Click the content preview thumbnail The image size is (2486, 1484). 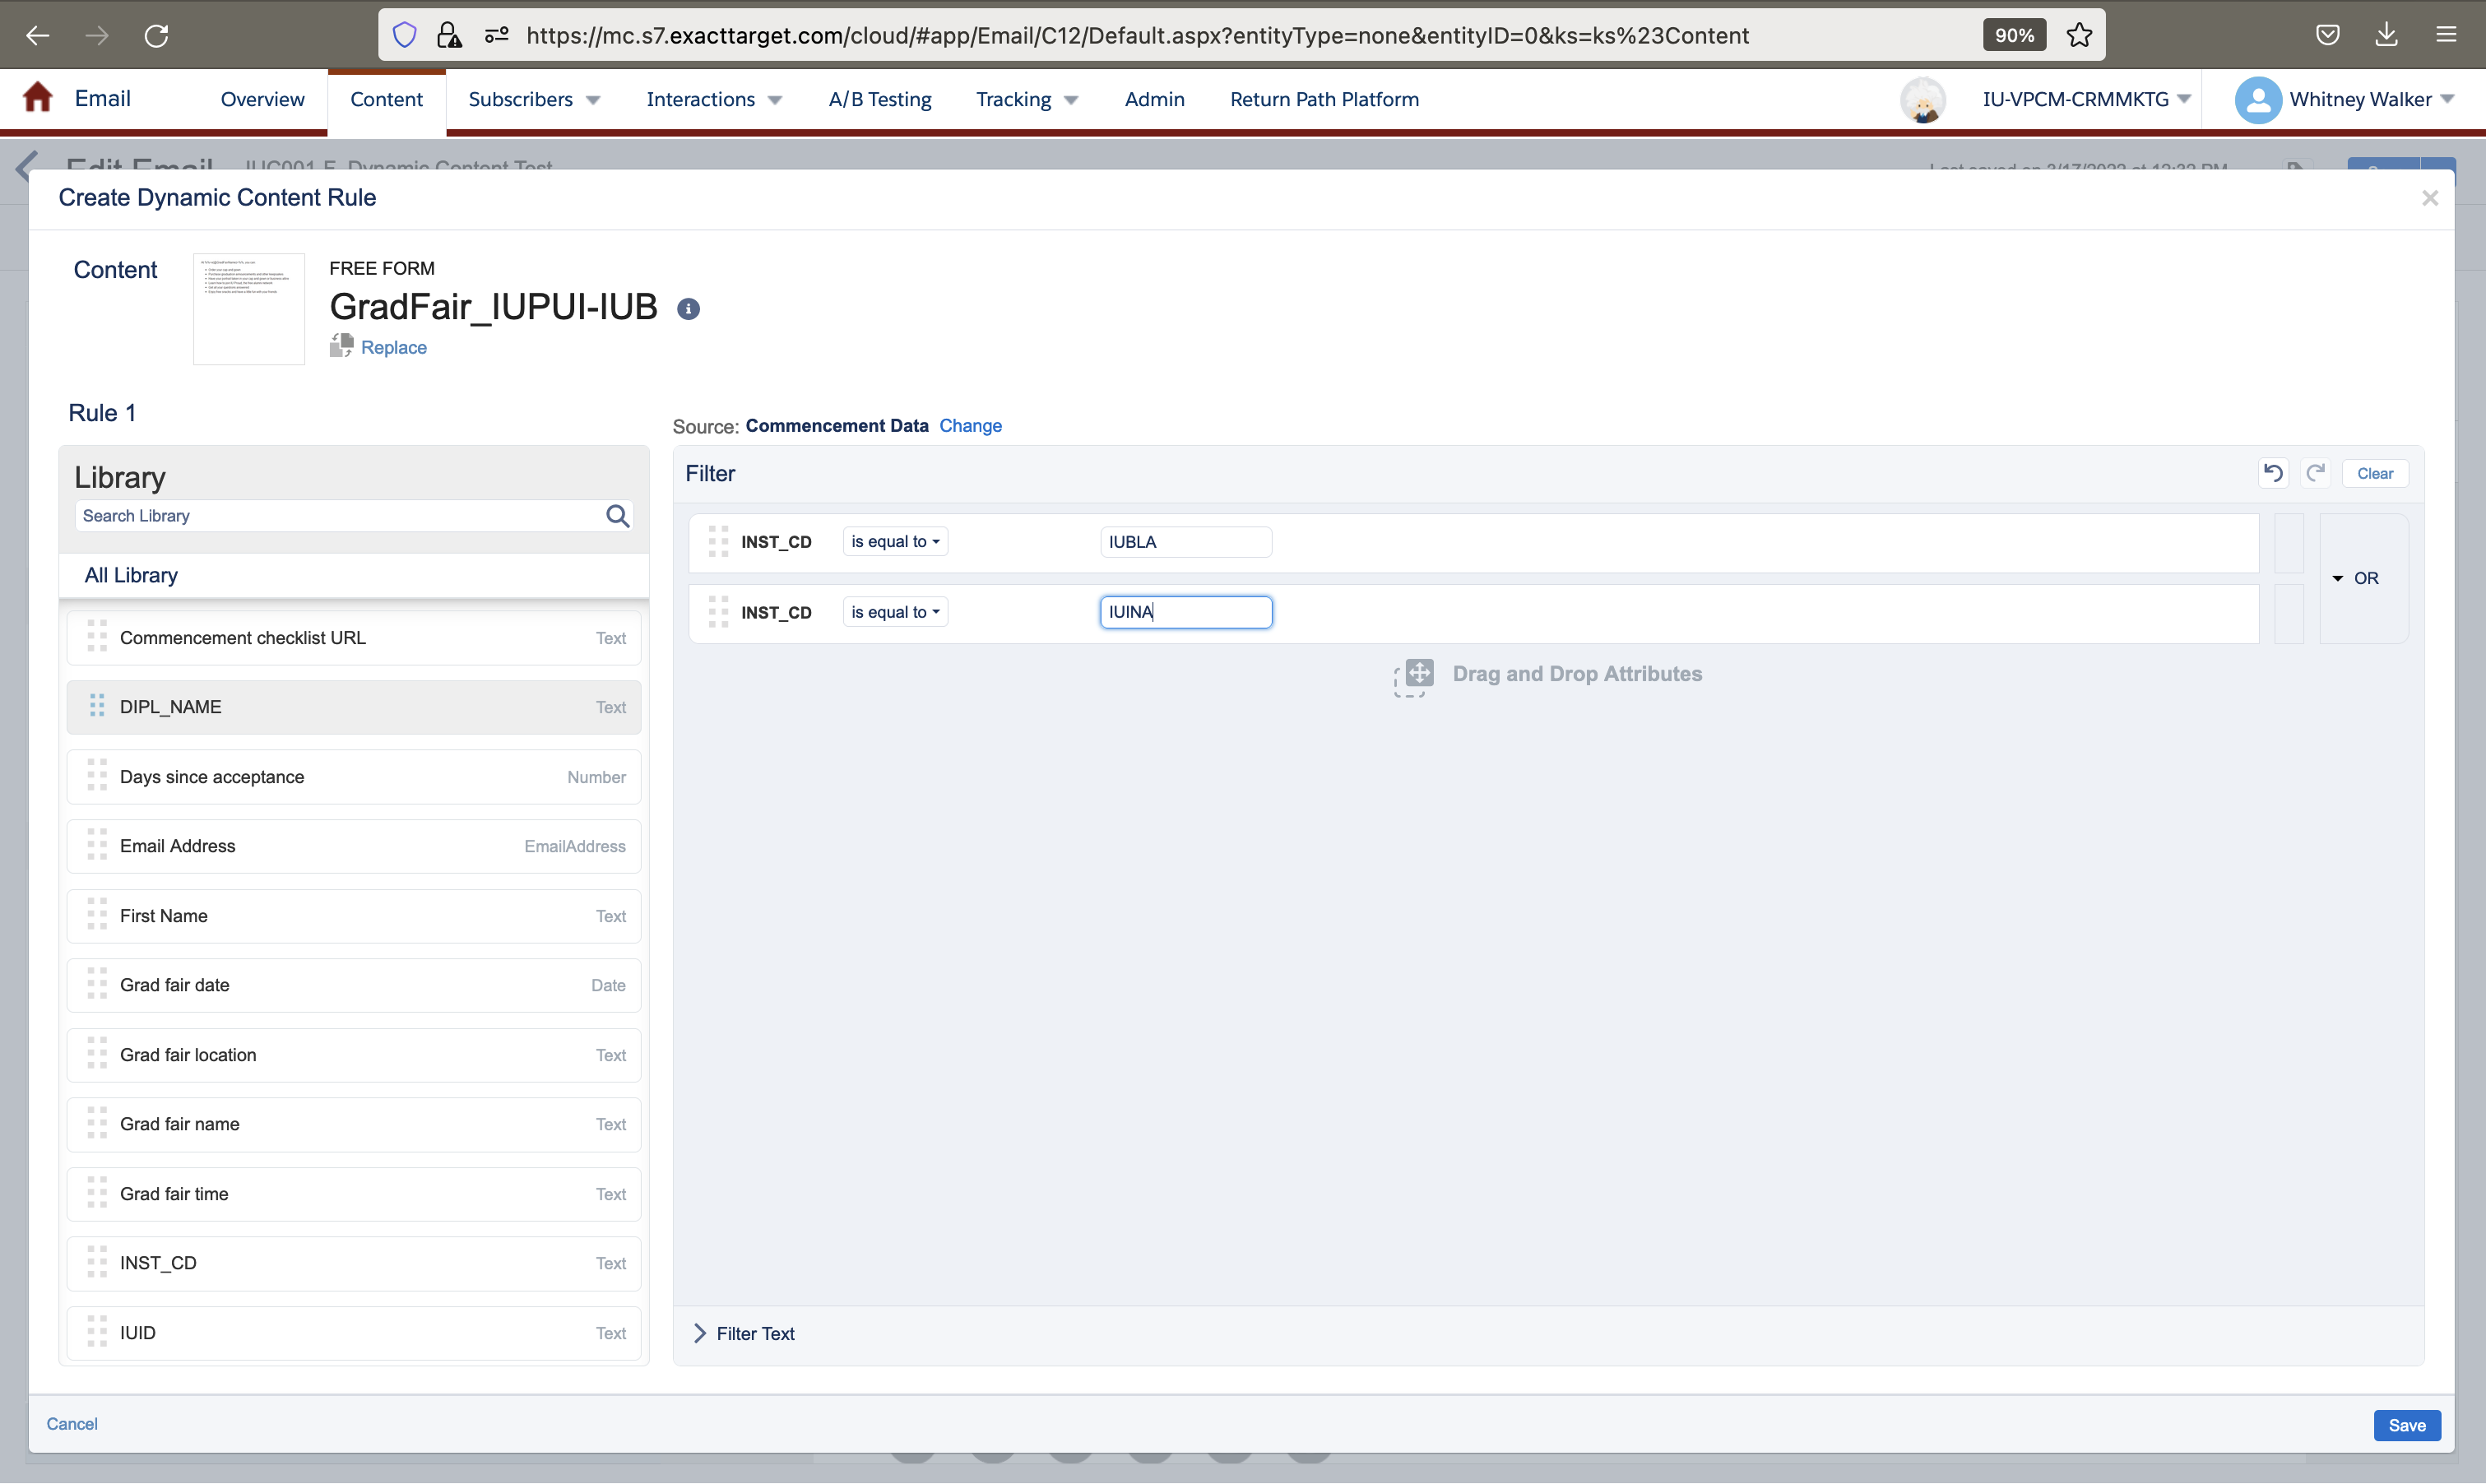pos(249,309)
